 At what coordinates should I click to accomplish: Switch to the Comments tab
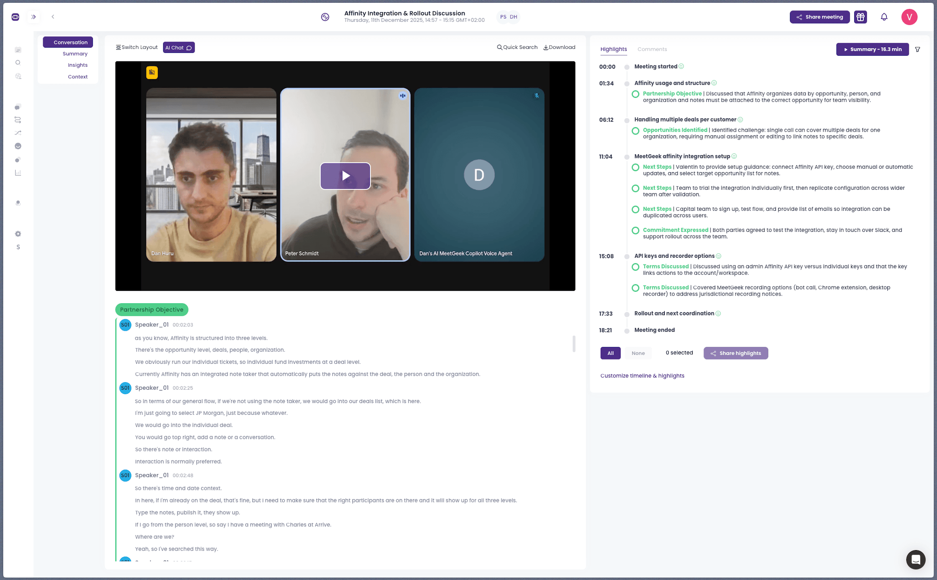pos(652,49)
